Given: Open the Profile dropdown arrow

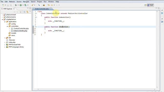Looking at the screenshot, I should pyautogui.click(x=28, y=5).
